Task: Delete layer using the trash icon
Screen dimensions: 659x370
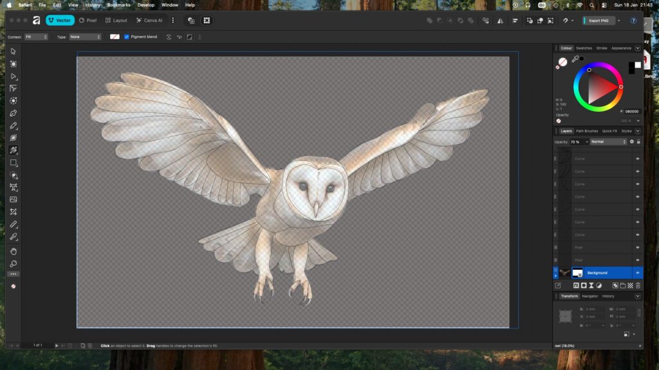Action: click(x=638, y=285)
